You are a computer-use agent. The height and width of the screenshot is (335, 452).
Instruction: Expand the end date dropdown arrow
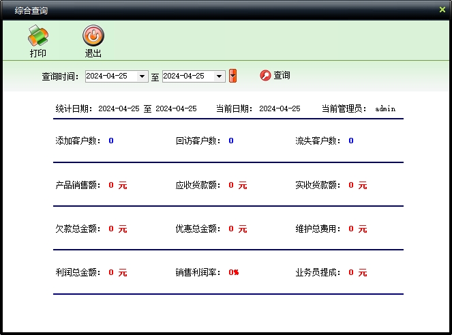click(x=220, y=76)
